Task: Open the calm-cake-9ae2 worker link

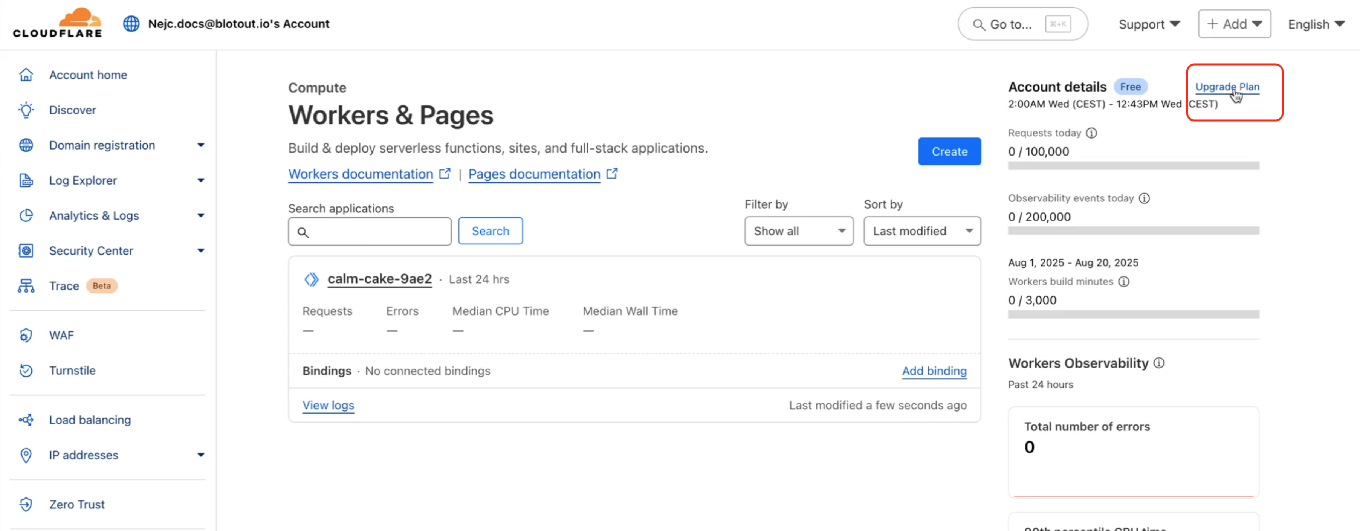Action: coord(379,279)
